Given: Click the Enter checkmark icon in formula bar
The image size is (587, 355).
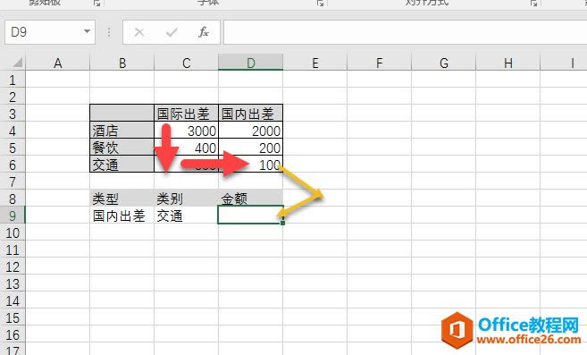Looking at the screenshot, I should tap(172, 32).
